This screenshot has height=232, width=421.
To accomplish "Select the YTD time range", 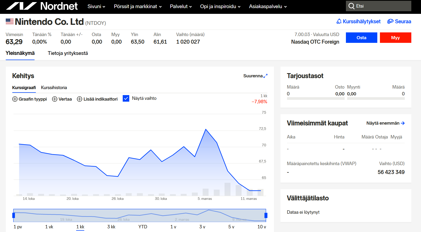I will (x=143, y=227).
